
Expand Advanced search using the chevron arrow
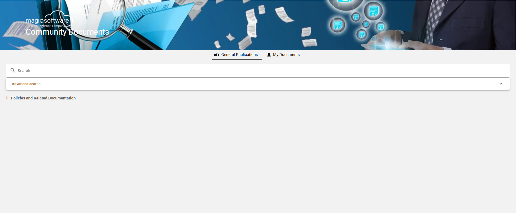point(501,84)
